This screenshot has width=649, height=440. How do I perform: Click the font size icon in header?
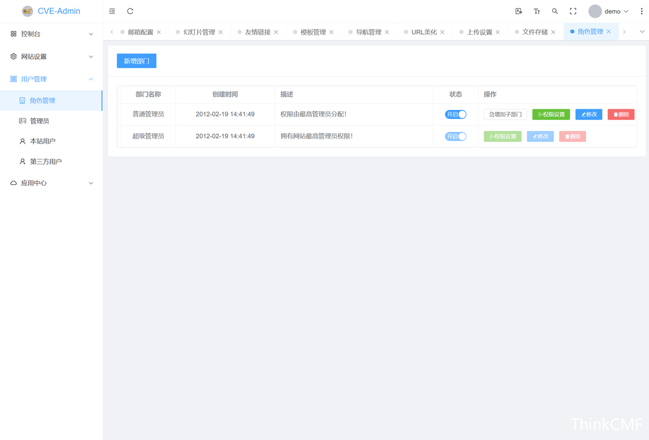537,11
